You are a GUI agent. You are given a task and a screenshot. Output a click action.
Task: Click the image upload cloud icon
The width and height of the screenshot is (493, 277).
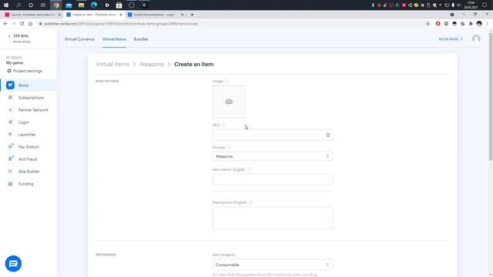(229, 102)
